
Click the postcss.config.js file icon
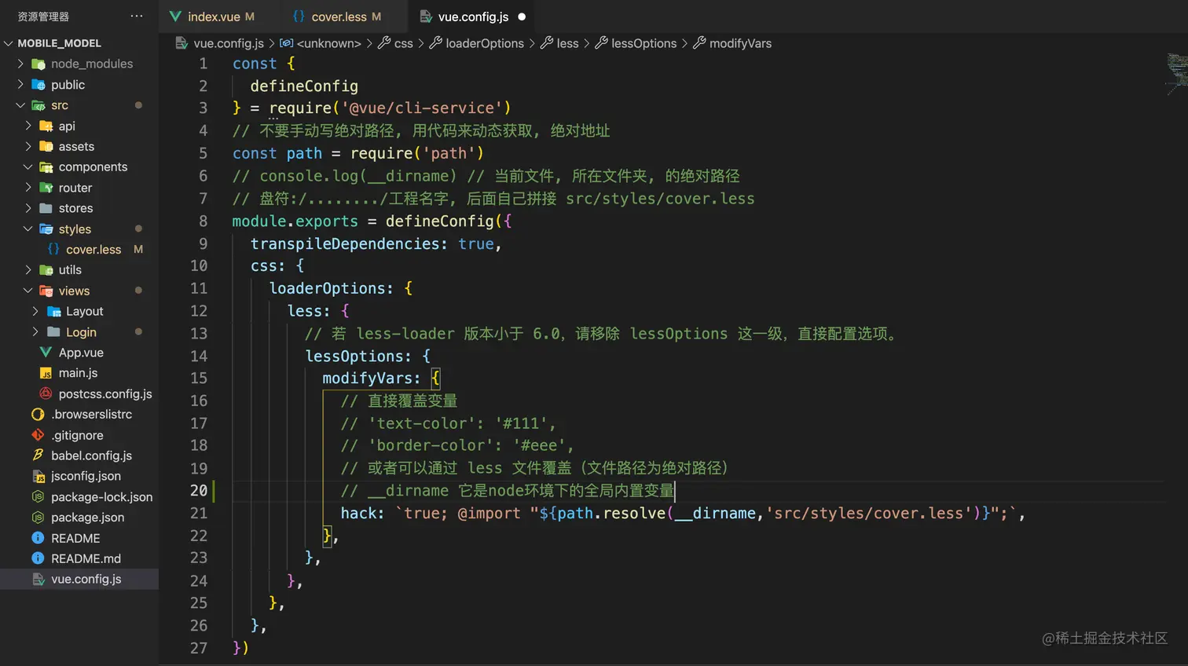tap(46, 393)
